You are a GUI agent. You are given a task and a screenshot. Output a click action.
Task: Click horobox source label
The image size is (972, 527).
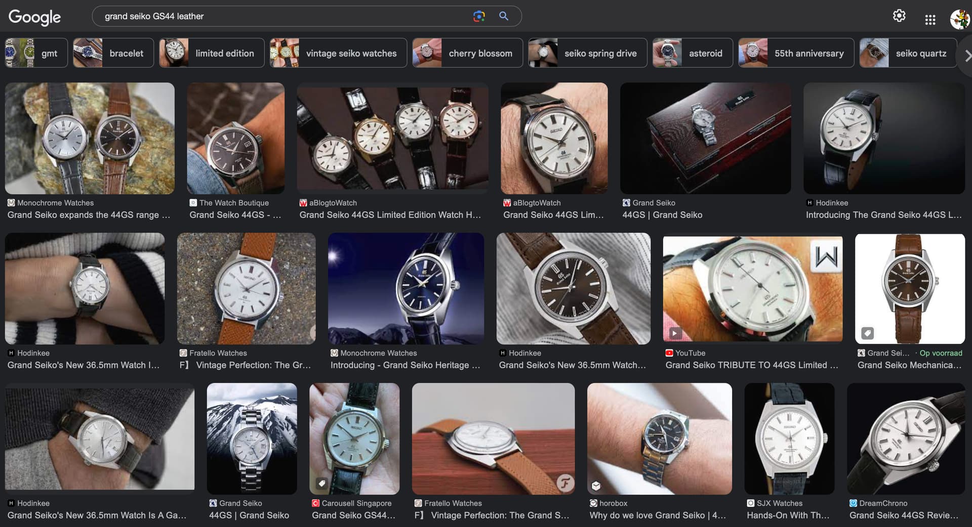point(613,503)
